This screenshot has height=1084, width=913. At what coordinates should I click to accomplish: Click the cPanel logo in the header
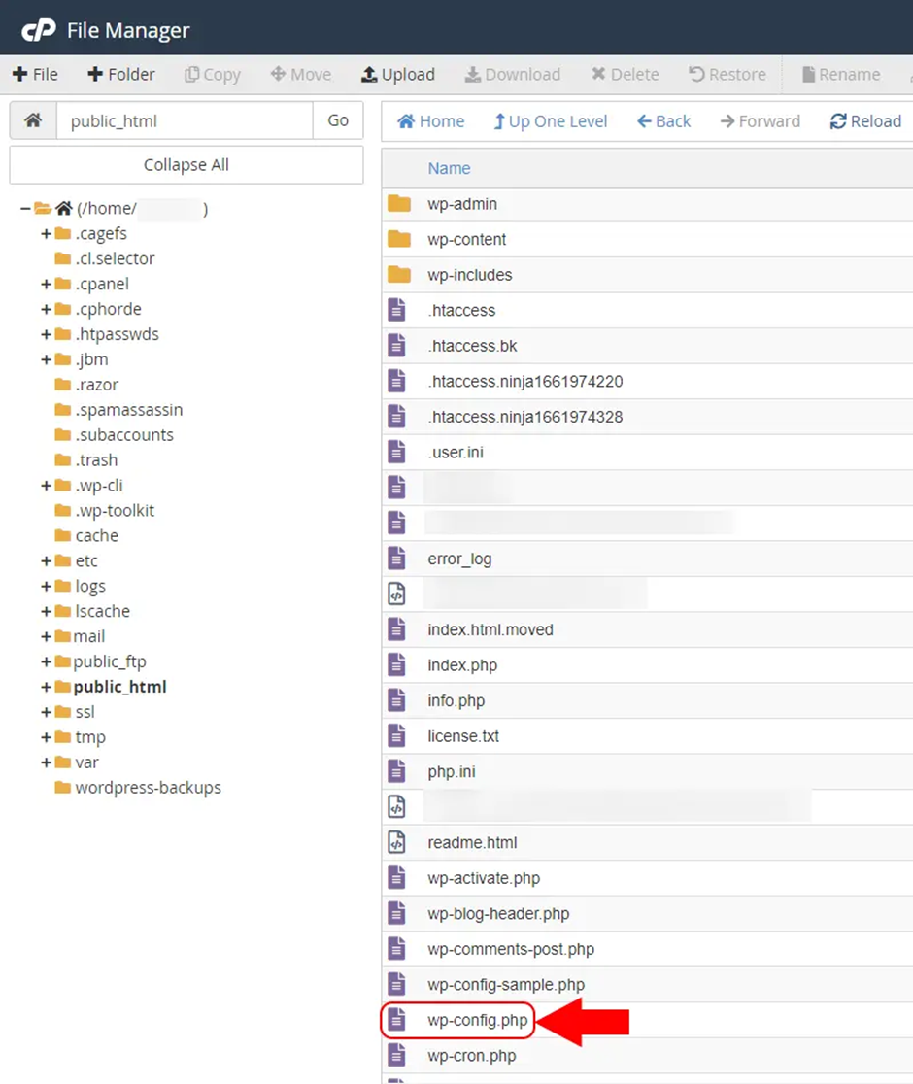point(39,30)
